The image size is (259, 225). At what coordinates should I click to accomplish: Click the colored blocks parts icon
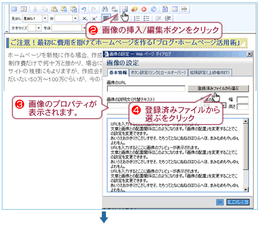point(134,9)
